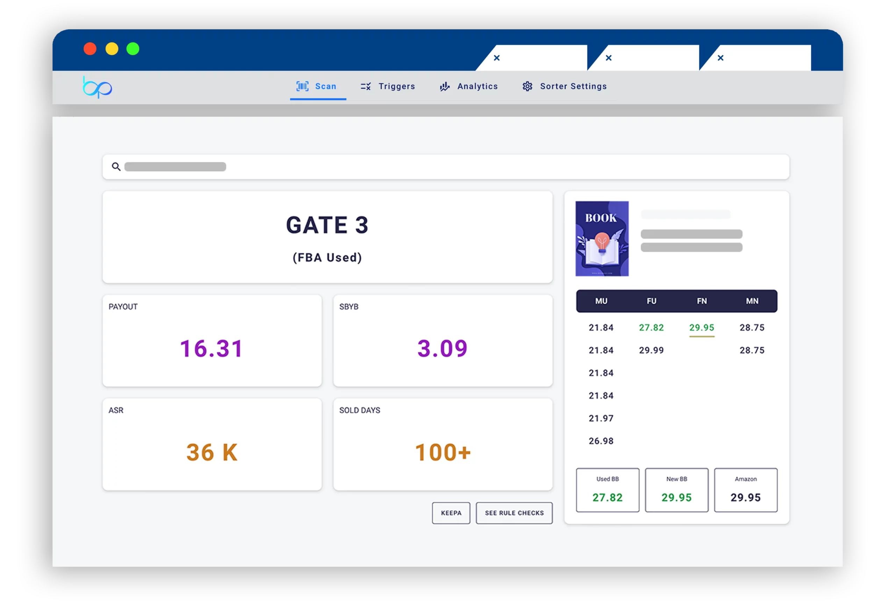Click SEE RULE CHECKS button

pos(514,513)
